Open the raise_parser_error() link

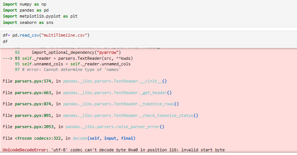coord(115,127)
